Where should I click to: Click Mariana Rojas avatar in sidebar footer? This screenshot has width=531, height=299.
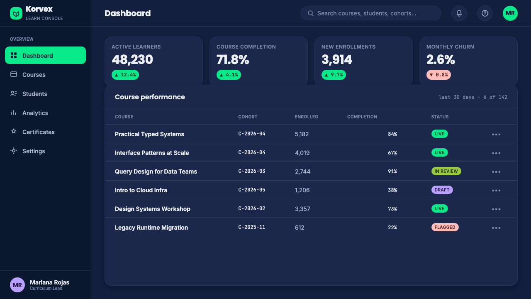[x=17, y=285]
